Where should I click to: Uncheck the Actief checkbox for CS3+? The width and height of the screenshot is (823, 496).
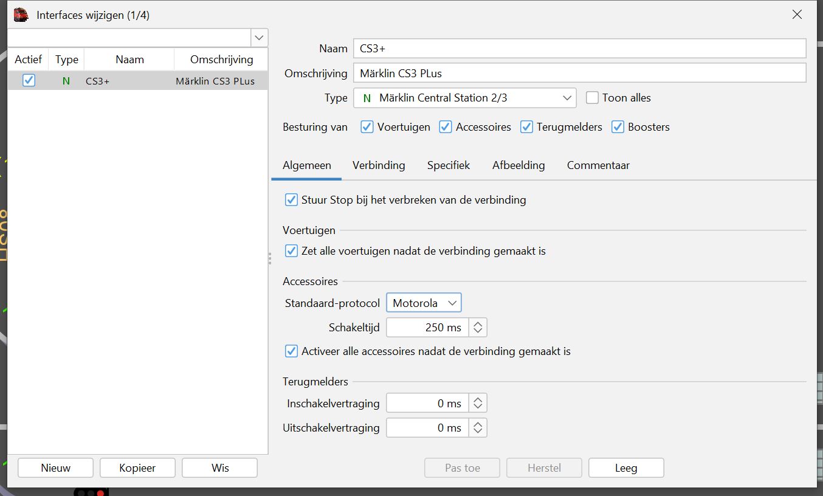point(29,80)
